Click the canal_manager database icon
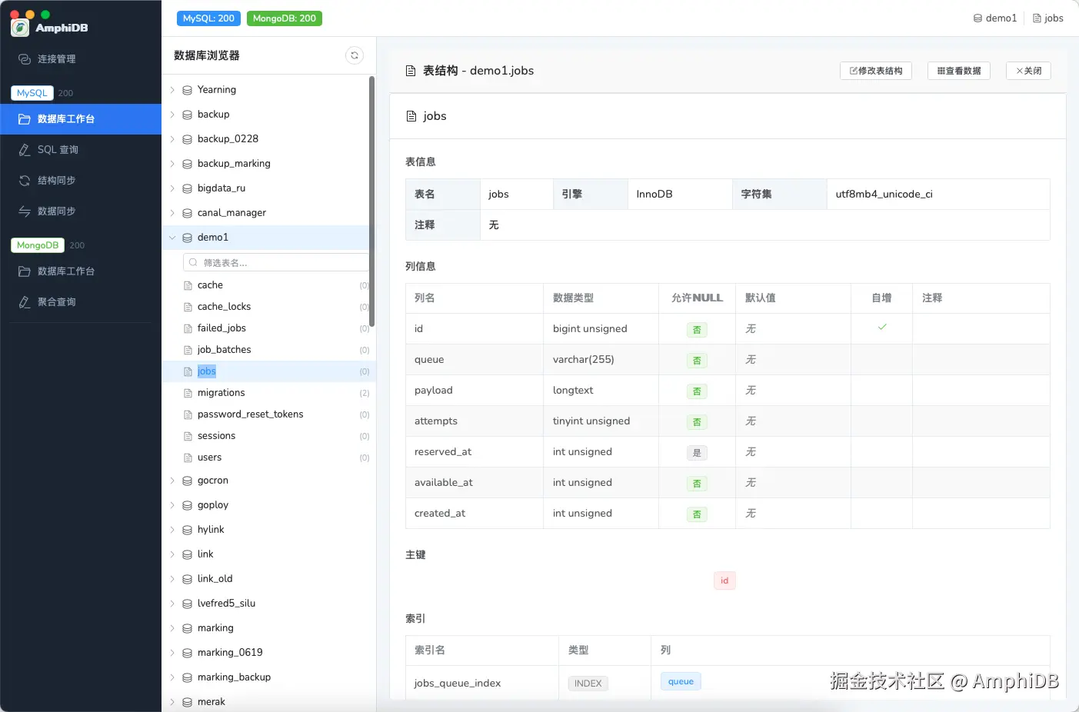Screen dimensions: 1079x712 tap(187, 213)
